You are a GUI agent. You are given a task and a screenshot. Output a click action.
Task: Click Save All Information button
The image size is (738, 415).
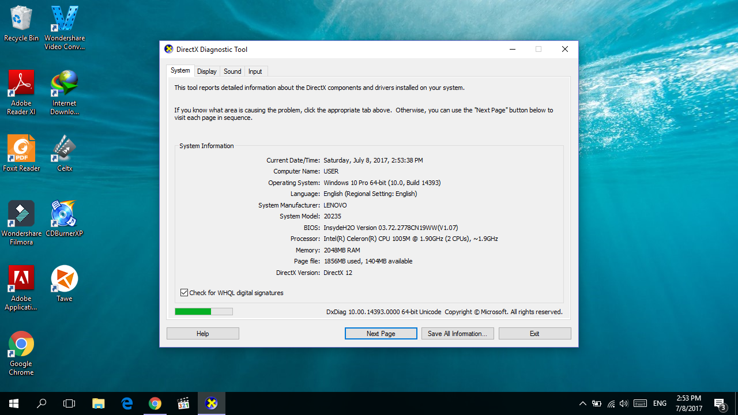click(458, 334)
